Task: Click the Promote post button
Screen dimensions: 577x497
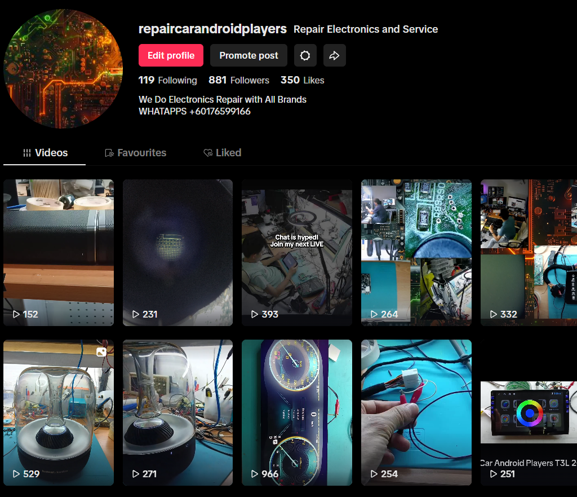Action: [248, 55]
